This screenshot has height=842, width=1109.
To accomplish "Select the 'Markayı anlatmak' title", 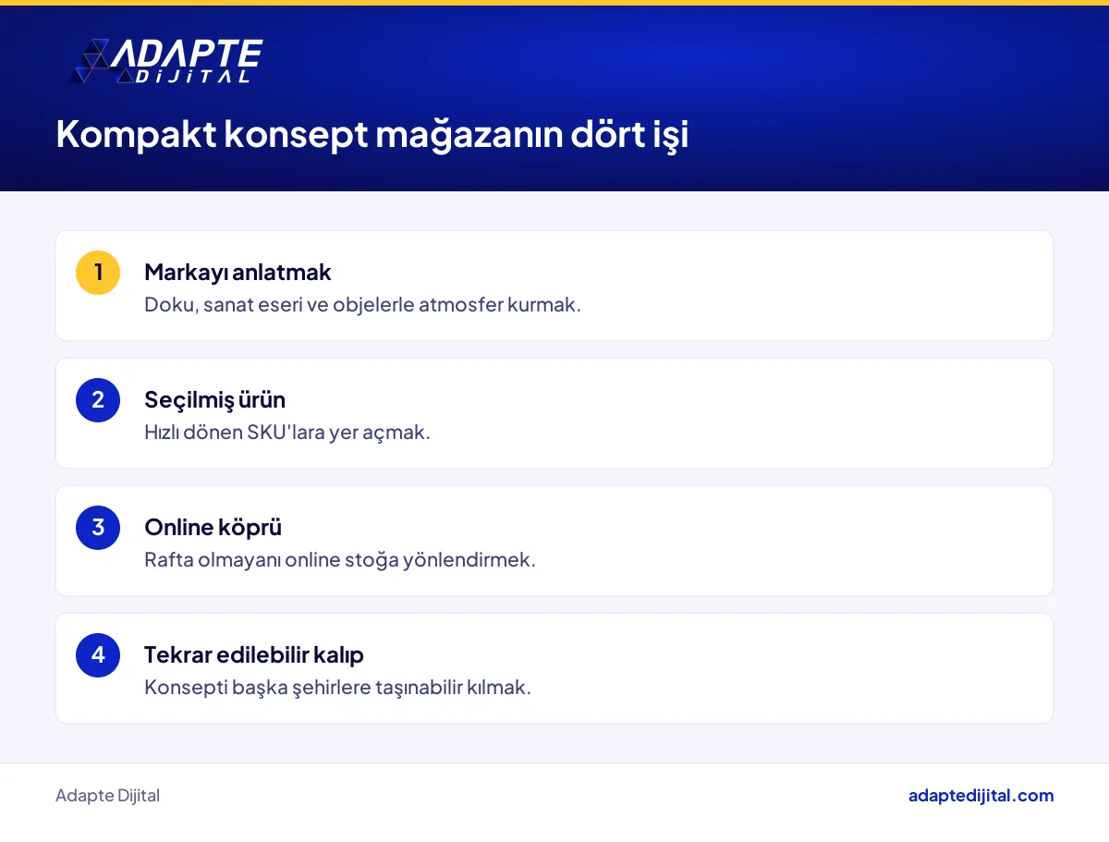I will point(238,273).
